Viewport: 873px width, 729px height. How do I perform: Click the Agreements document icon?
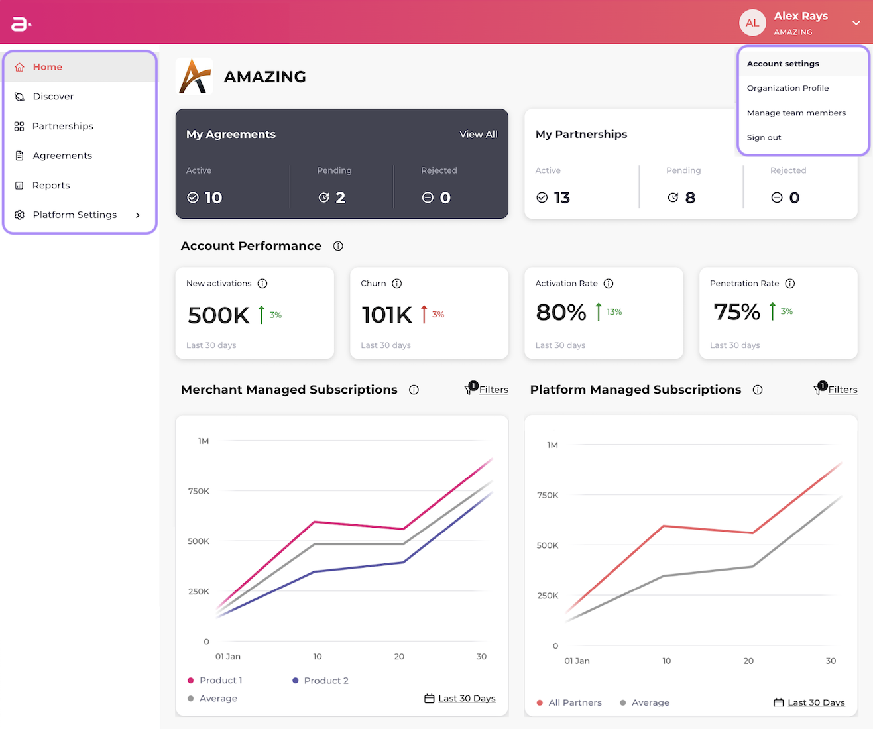click(19, 156)
